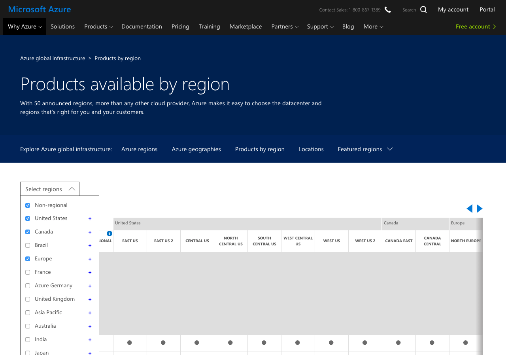The width and height of the screenshot is (506, 355).
Task: Check the Australia checkbox
Action: pyautogui.click(x=28, y=326)
